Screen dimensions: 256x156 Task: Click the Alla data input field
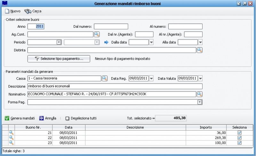coord(188,42)
